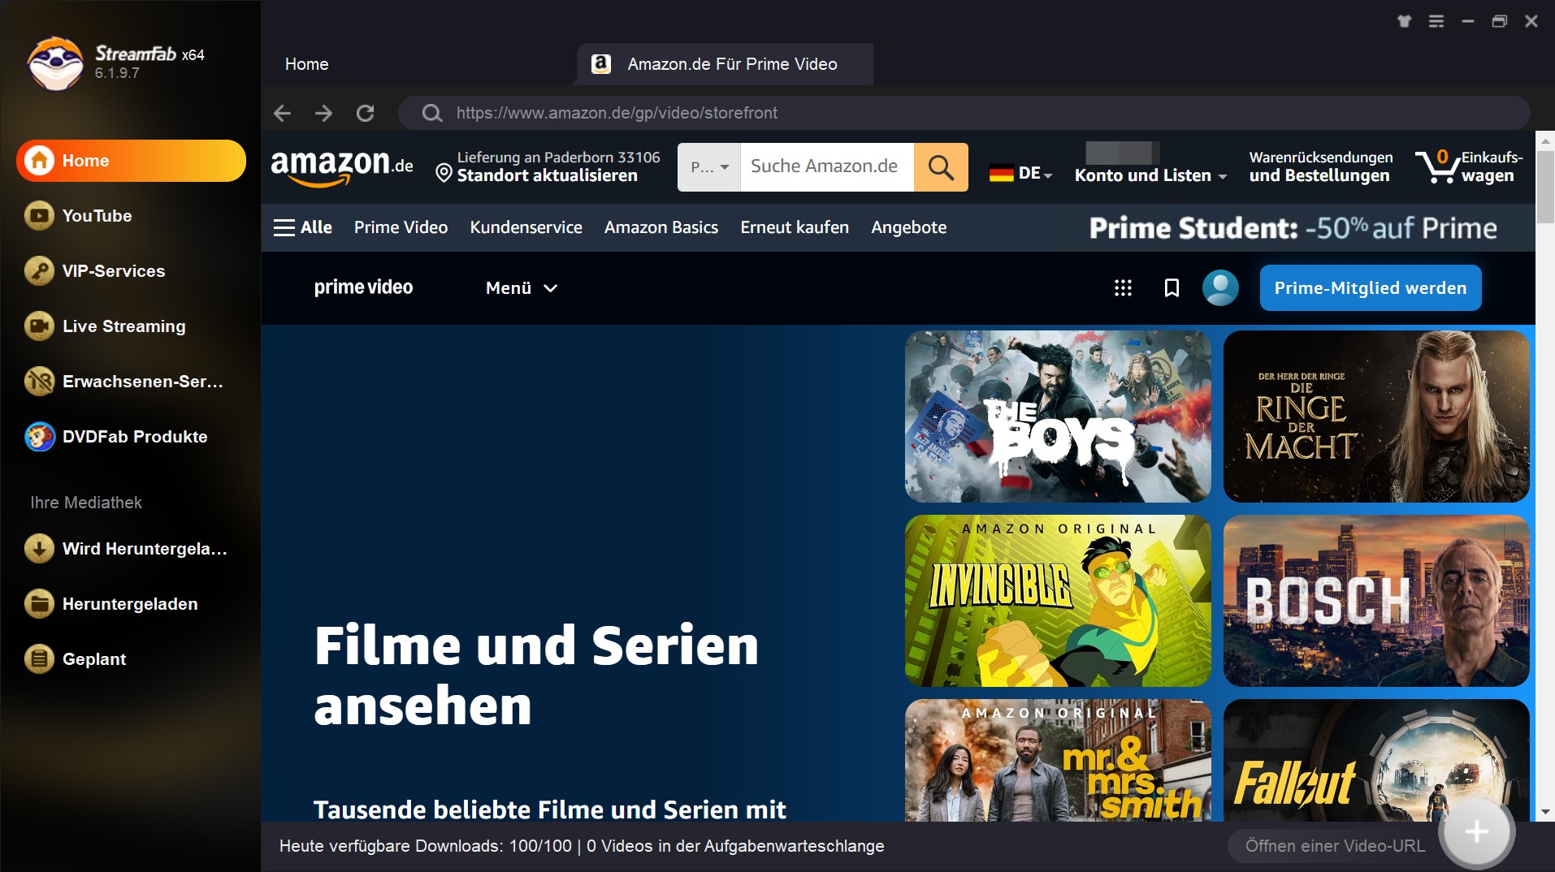The height and width of the screenshot is (872, 1555).
Task: Open the StreamFab sloth logo
Action: pos(55,63)
